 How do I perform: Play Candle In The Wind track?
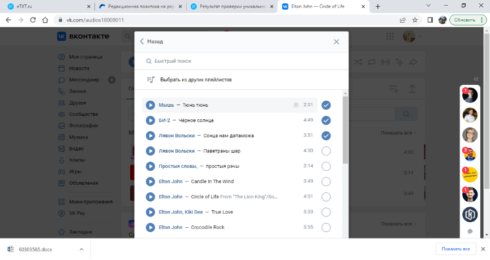click(x=151, y=181)
